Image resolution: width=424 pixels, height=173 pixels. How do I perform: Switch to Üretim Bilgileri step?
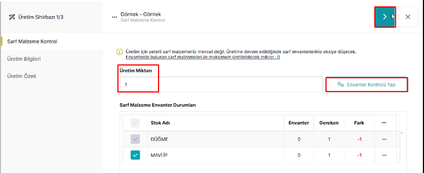pos(24,59)
